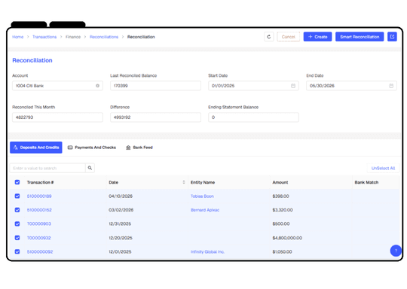
Task: Open transaction T00000932 link
Action: click(39, 238)
